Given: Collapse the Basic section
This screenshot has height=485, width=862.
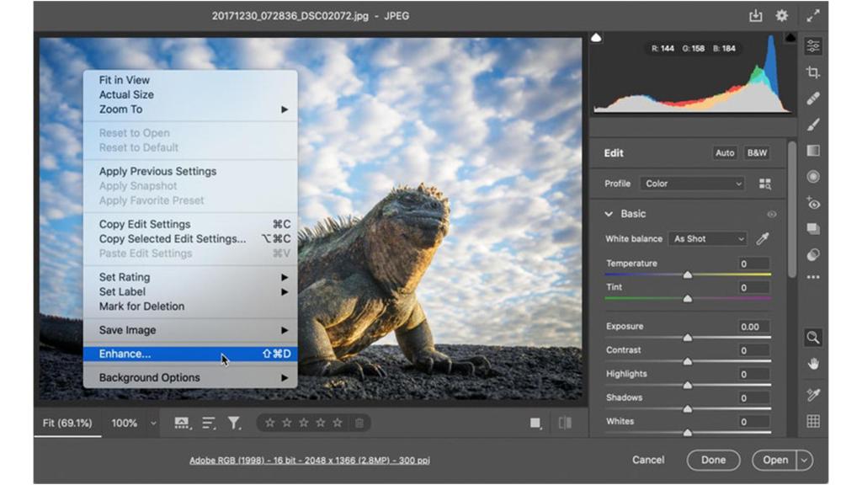Looking at the screenshot, I should point(608,213).
